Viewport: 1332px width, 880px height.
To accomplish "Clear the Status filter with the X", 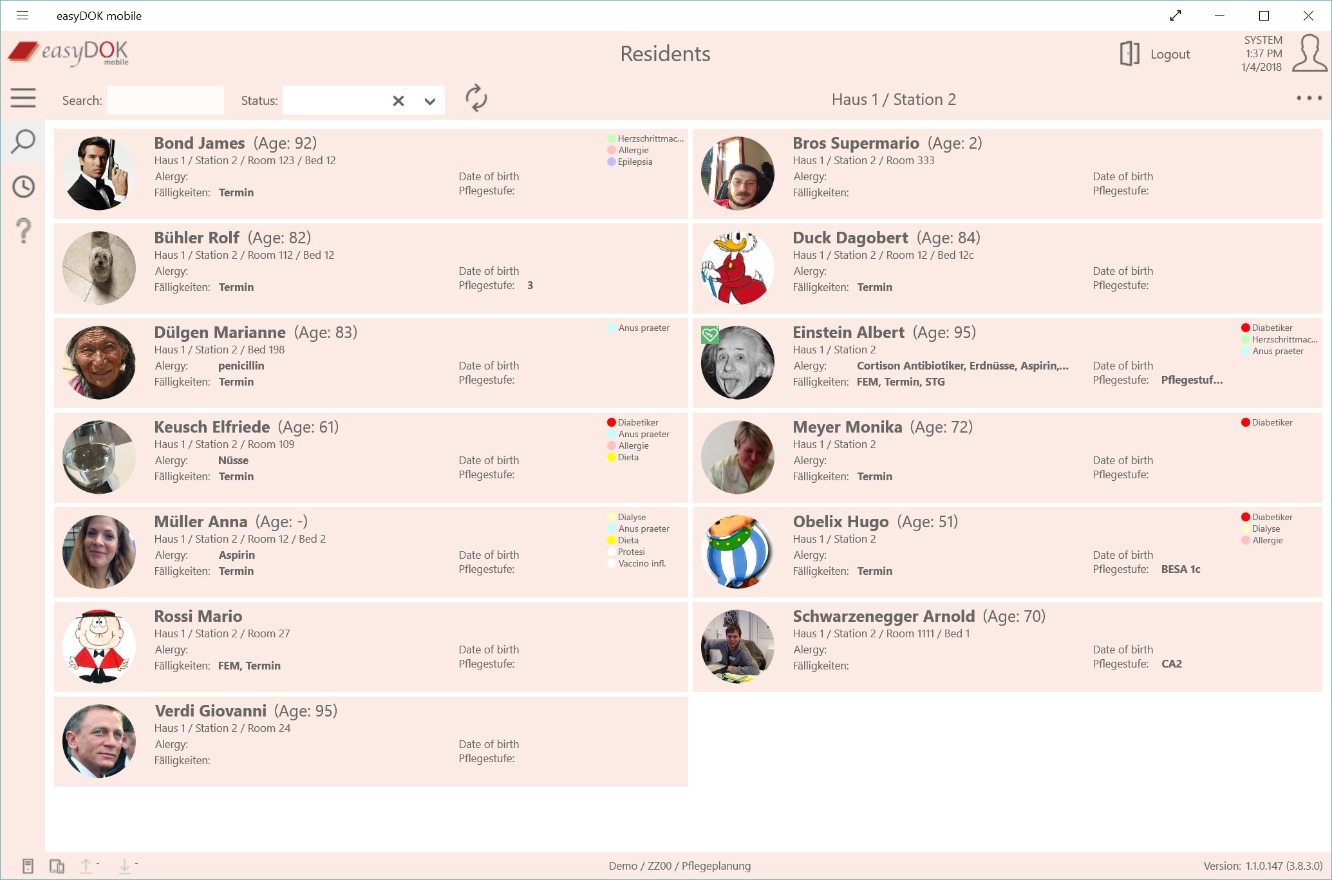I will point(398,100).
